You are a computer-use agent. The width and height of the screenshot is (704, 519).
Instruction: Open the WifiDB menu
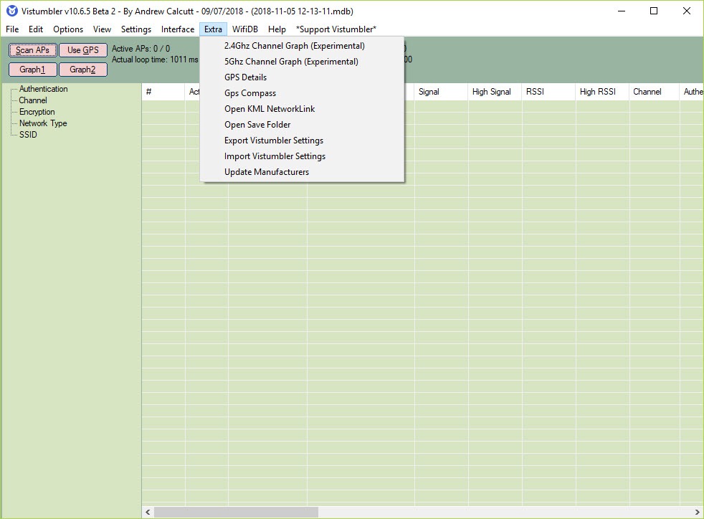point(244,29)
